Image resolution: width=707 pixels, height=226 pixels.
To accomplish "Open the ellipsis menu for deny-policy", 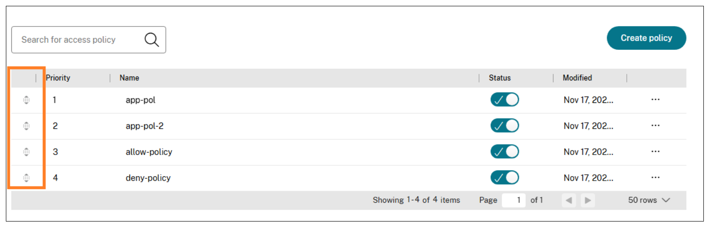I will click(655, 178).
